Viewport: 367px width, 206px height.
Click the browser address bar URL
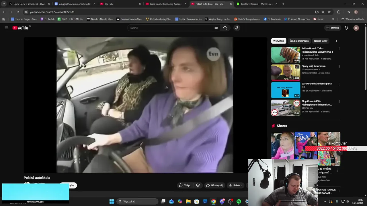point(52,12)
